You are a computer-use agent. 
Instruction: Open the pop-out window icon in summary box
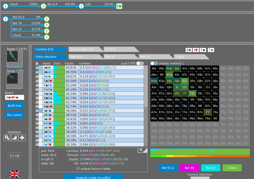pyautogui.click(x=140, y=151)
